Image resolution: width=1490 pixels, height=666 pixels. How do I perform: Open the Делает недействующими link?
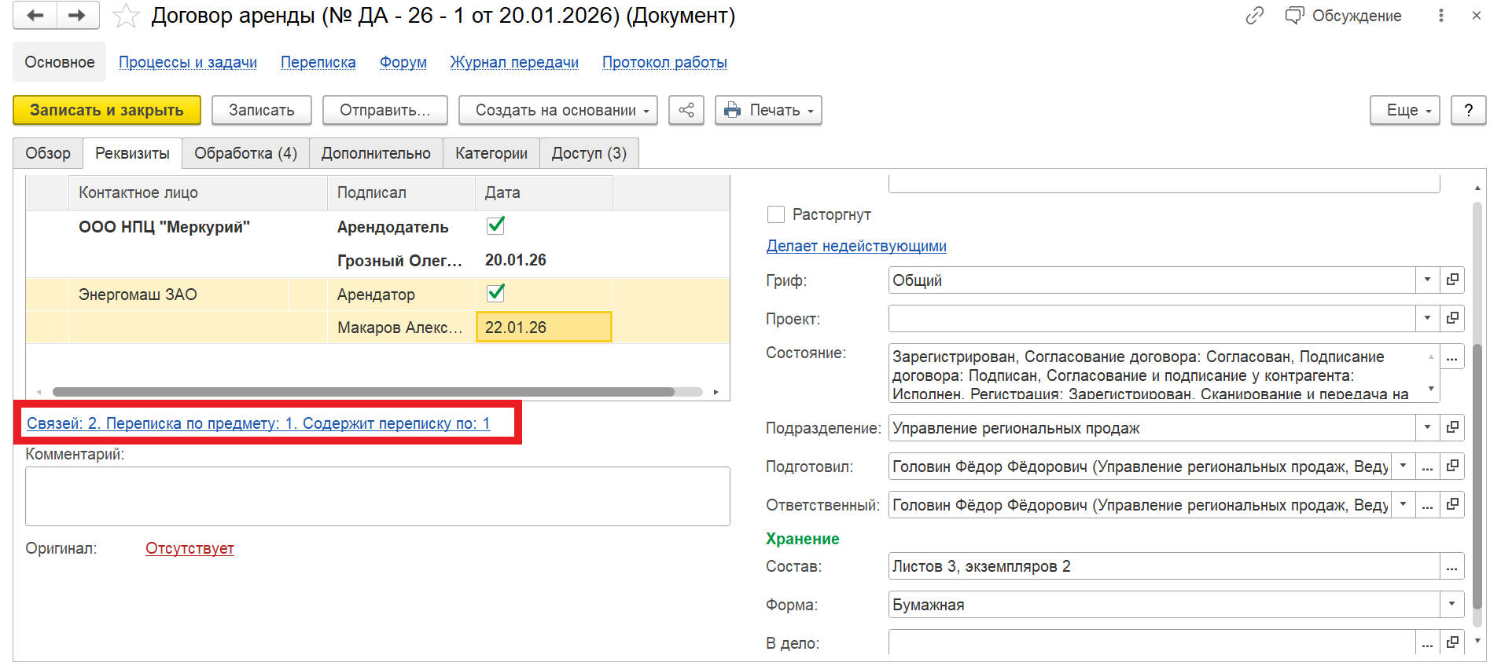pyautogui.click(x=856, y=247)
